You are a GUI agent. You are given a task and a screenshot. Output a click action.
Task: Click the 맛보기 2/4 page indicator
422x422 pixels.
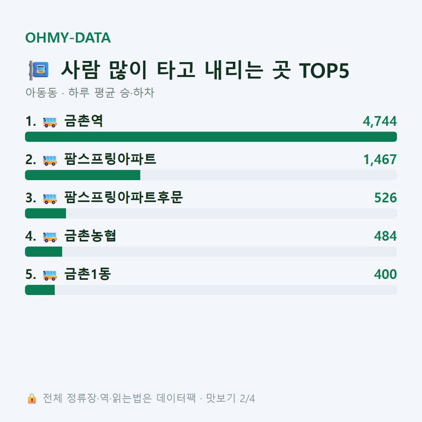pos(230,399)
